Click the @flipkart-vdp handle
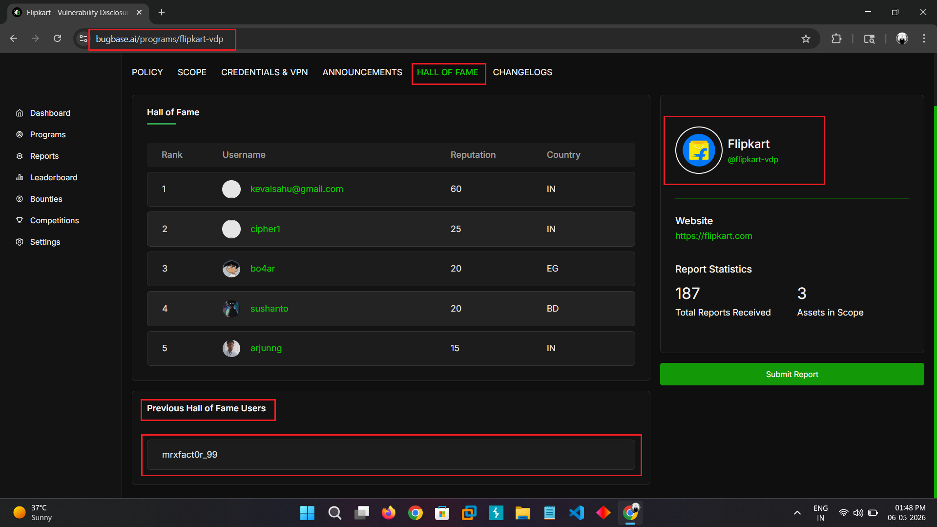Viewport: 937px width, 527px height. pos(753,160)
